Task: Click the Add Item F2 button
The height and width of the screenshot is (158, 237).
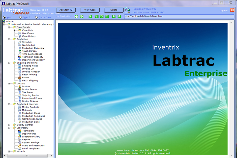Action: [66, 10]
